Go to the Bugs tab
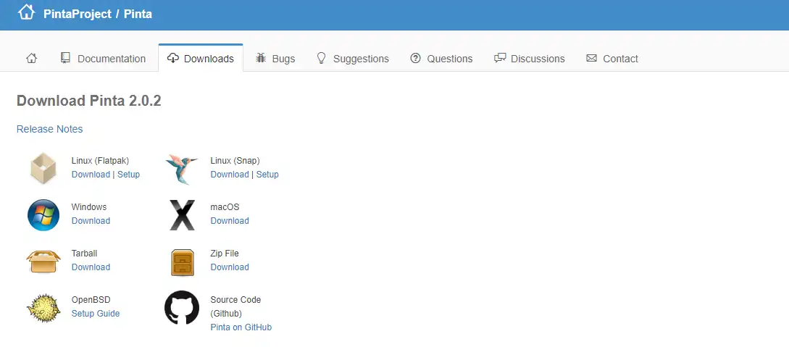This screenshot has width=789, height=347. (275, 59)
